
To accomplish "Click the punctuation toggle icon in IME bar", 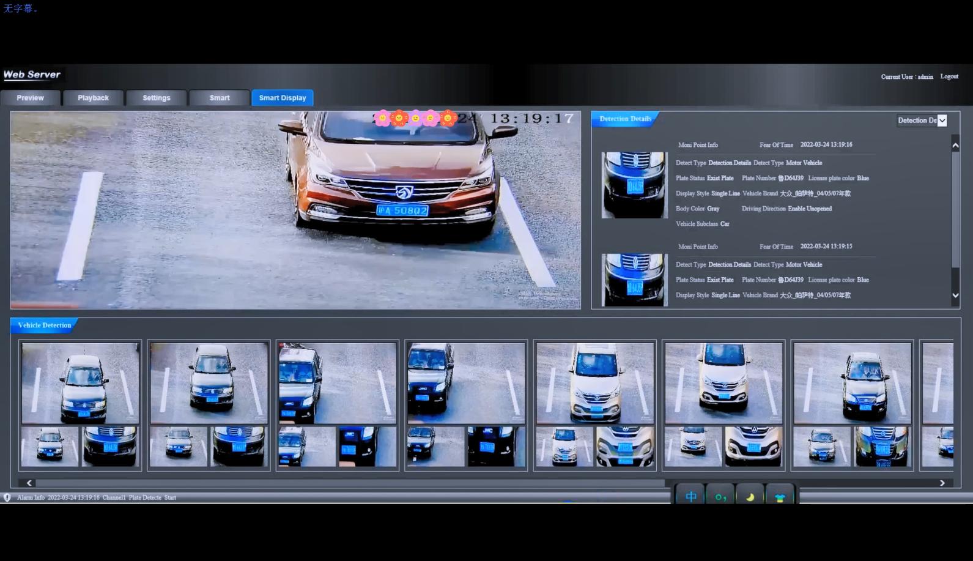I will (x=720, y=497).
